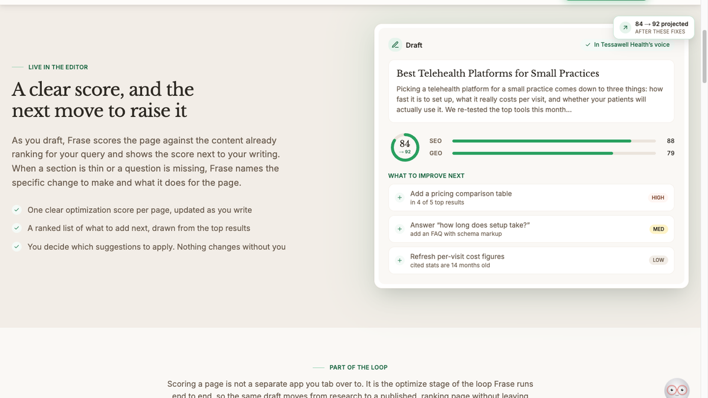The image size is (708, 398).
Task: Click LIVE IN THE EDITOR label
Action: [58, 67]
